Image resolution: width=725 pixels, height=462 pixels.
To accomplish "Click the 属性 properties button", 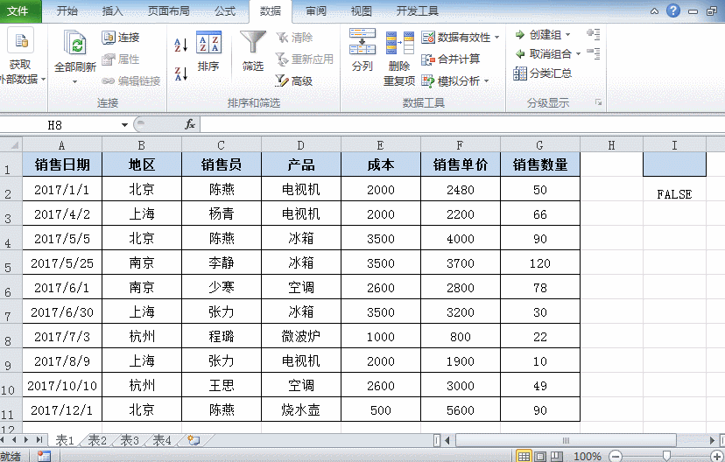I will pos(121,59).
